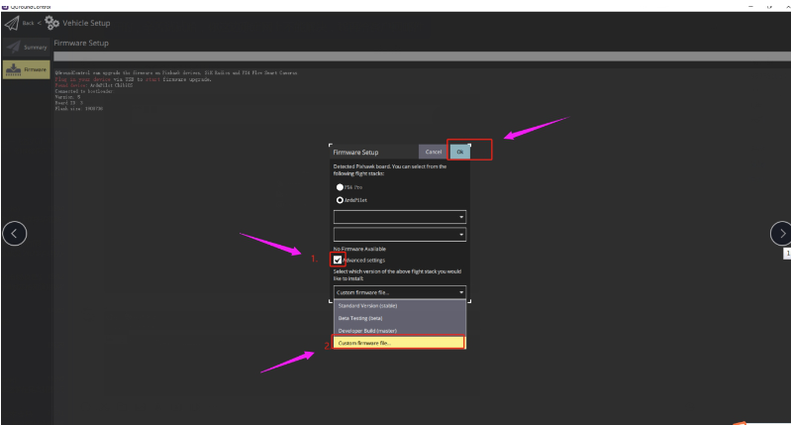Toggle the Advanced settings checkbox

(x=339, y=260)
